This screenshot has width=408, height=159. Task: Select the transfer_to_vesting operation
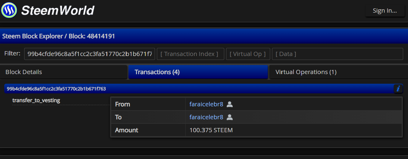click(36, 100)
